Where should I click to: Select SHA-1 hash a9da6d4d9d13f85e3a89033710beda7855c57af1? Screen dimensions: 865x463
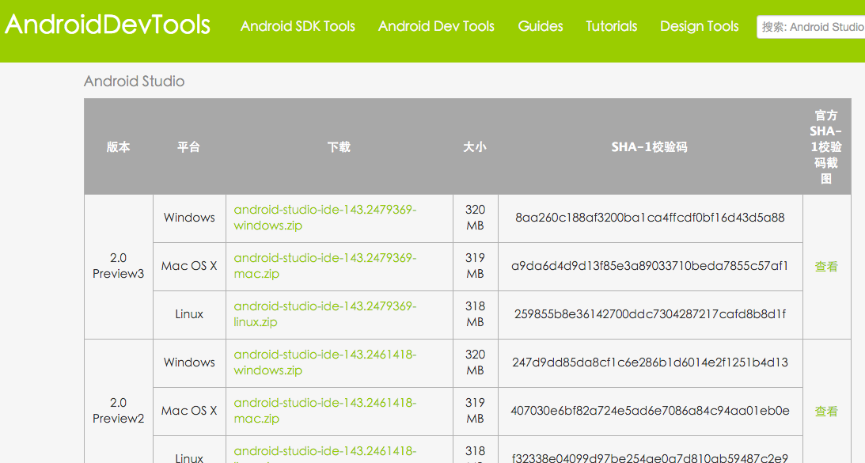650,265
